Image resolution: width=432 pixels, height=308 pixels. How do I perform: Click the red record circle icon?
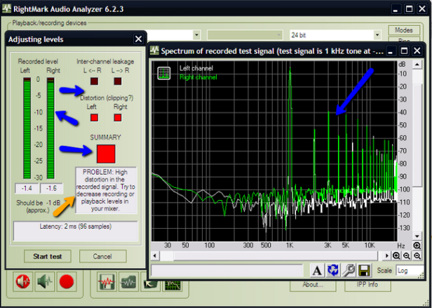coord(67,283)
